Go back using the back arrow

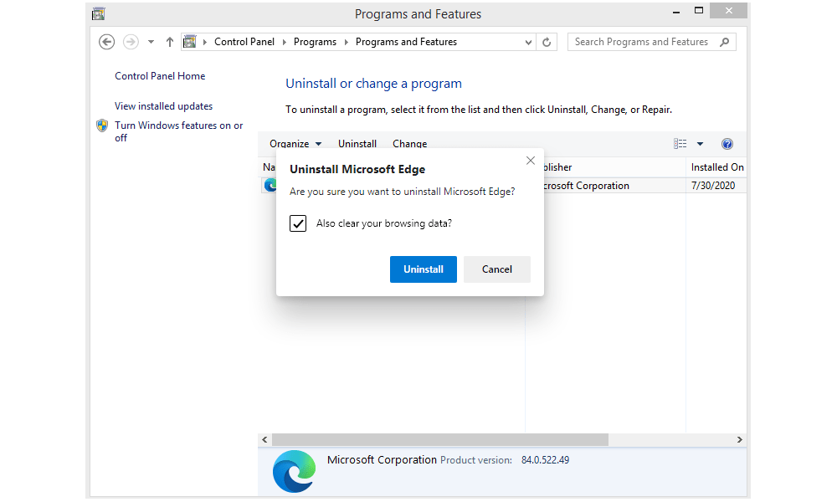coord(107,42)
